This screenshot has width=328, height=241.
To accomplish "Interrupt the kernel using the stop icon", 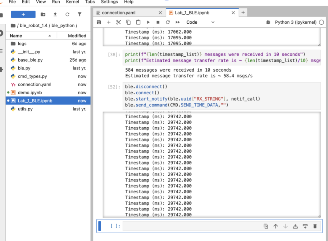I will pyautogui.click(x=158, y=22).
